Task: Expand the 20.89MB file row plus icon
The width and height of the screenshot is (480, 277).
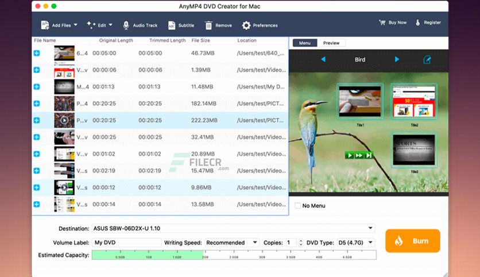Action: coord(37,154)
